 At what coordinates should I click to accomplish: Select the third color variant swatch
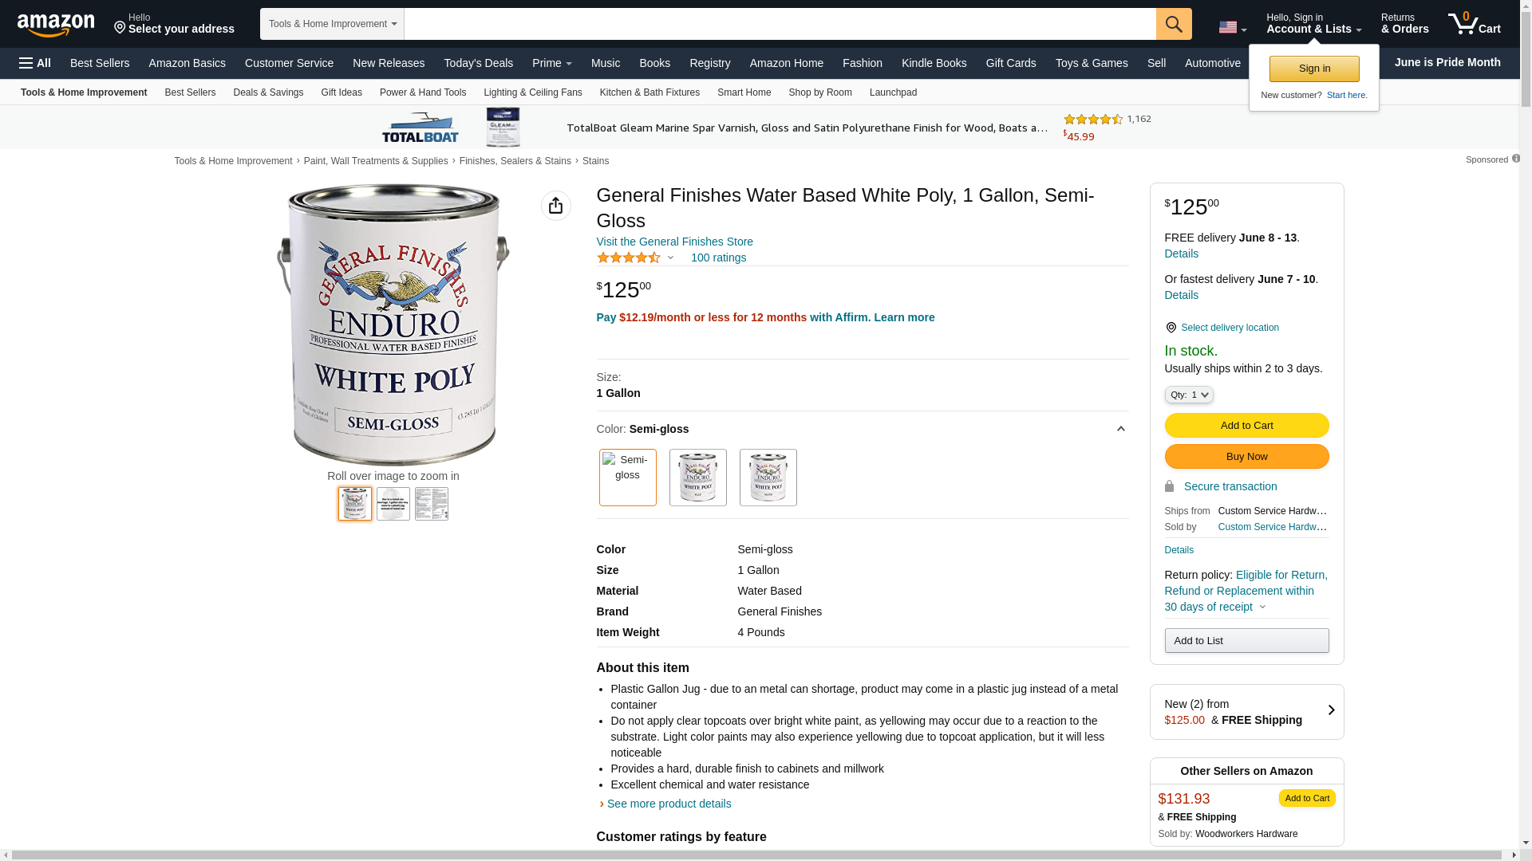768,478
